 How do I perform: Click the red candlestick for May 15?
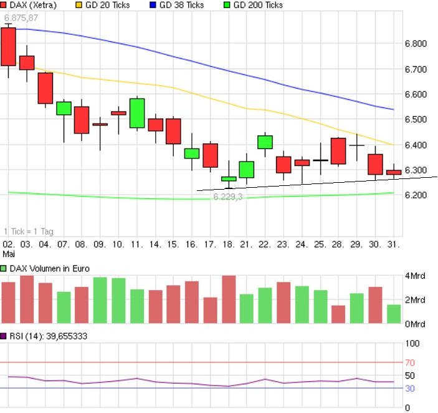pyautogui.click(x=173, y=132)
